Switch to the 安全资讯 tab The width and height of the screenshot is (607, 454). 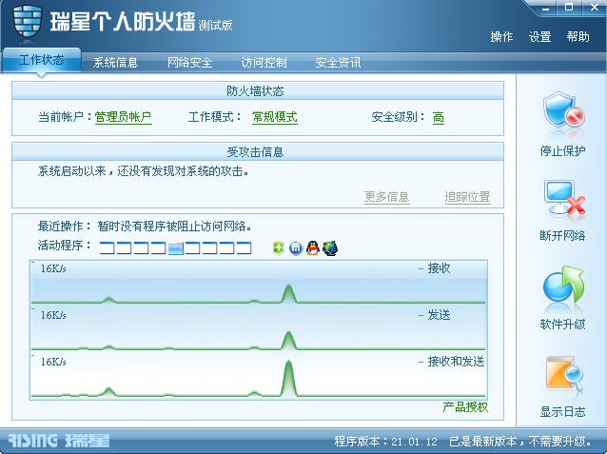[338, 63]
